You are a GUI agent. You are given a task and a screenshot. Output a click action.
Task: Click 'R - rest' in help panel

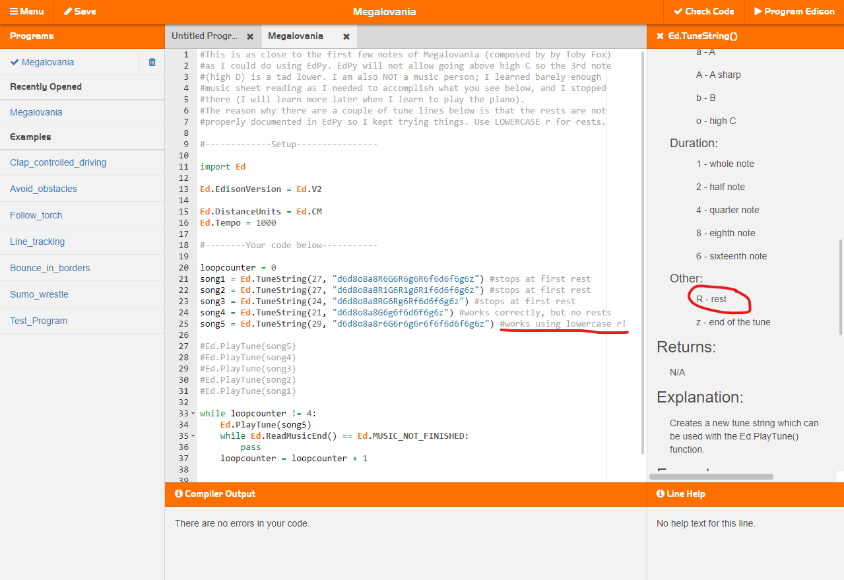[711, 299]
